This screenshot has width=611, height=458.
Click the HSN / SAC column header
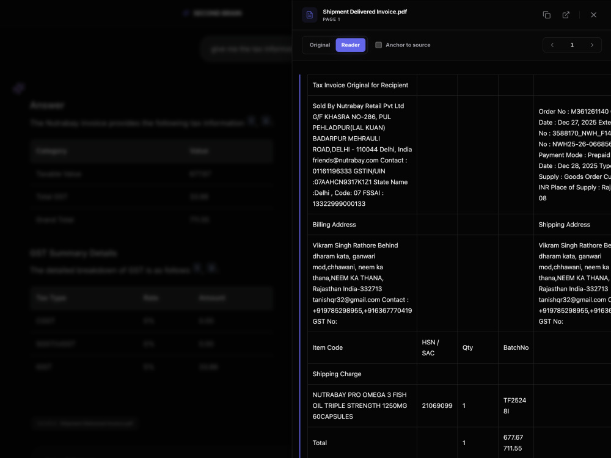[x=437, y=348]
